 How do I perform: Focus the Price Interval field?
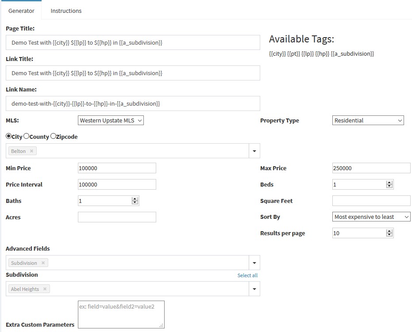click(x=117, y=184)
